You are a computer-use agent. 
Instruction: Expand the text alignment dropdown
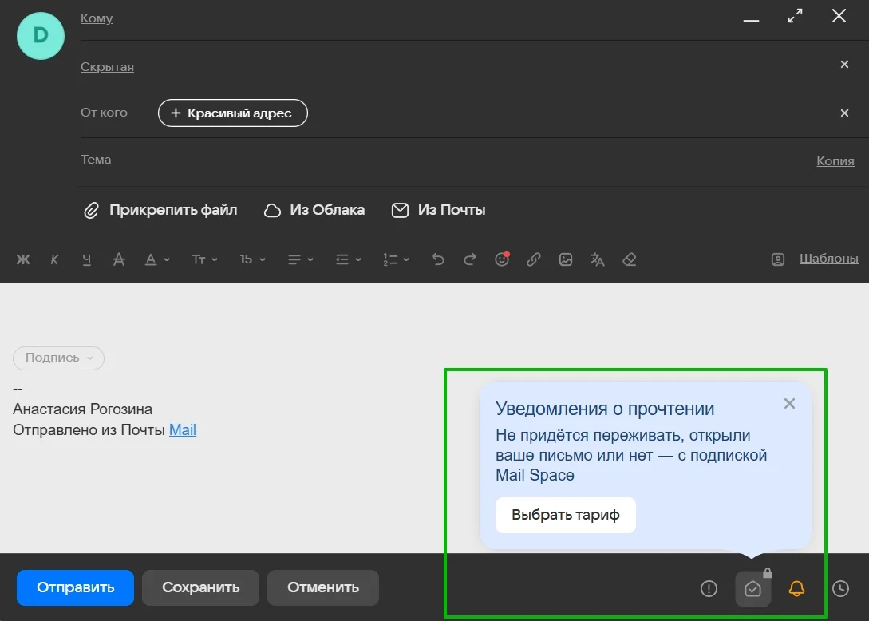pos(300,259)
